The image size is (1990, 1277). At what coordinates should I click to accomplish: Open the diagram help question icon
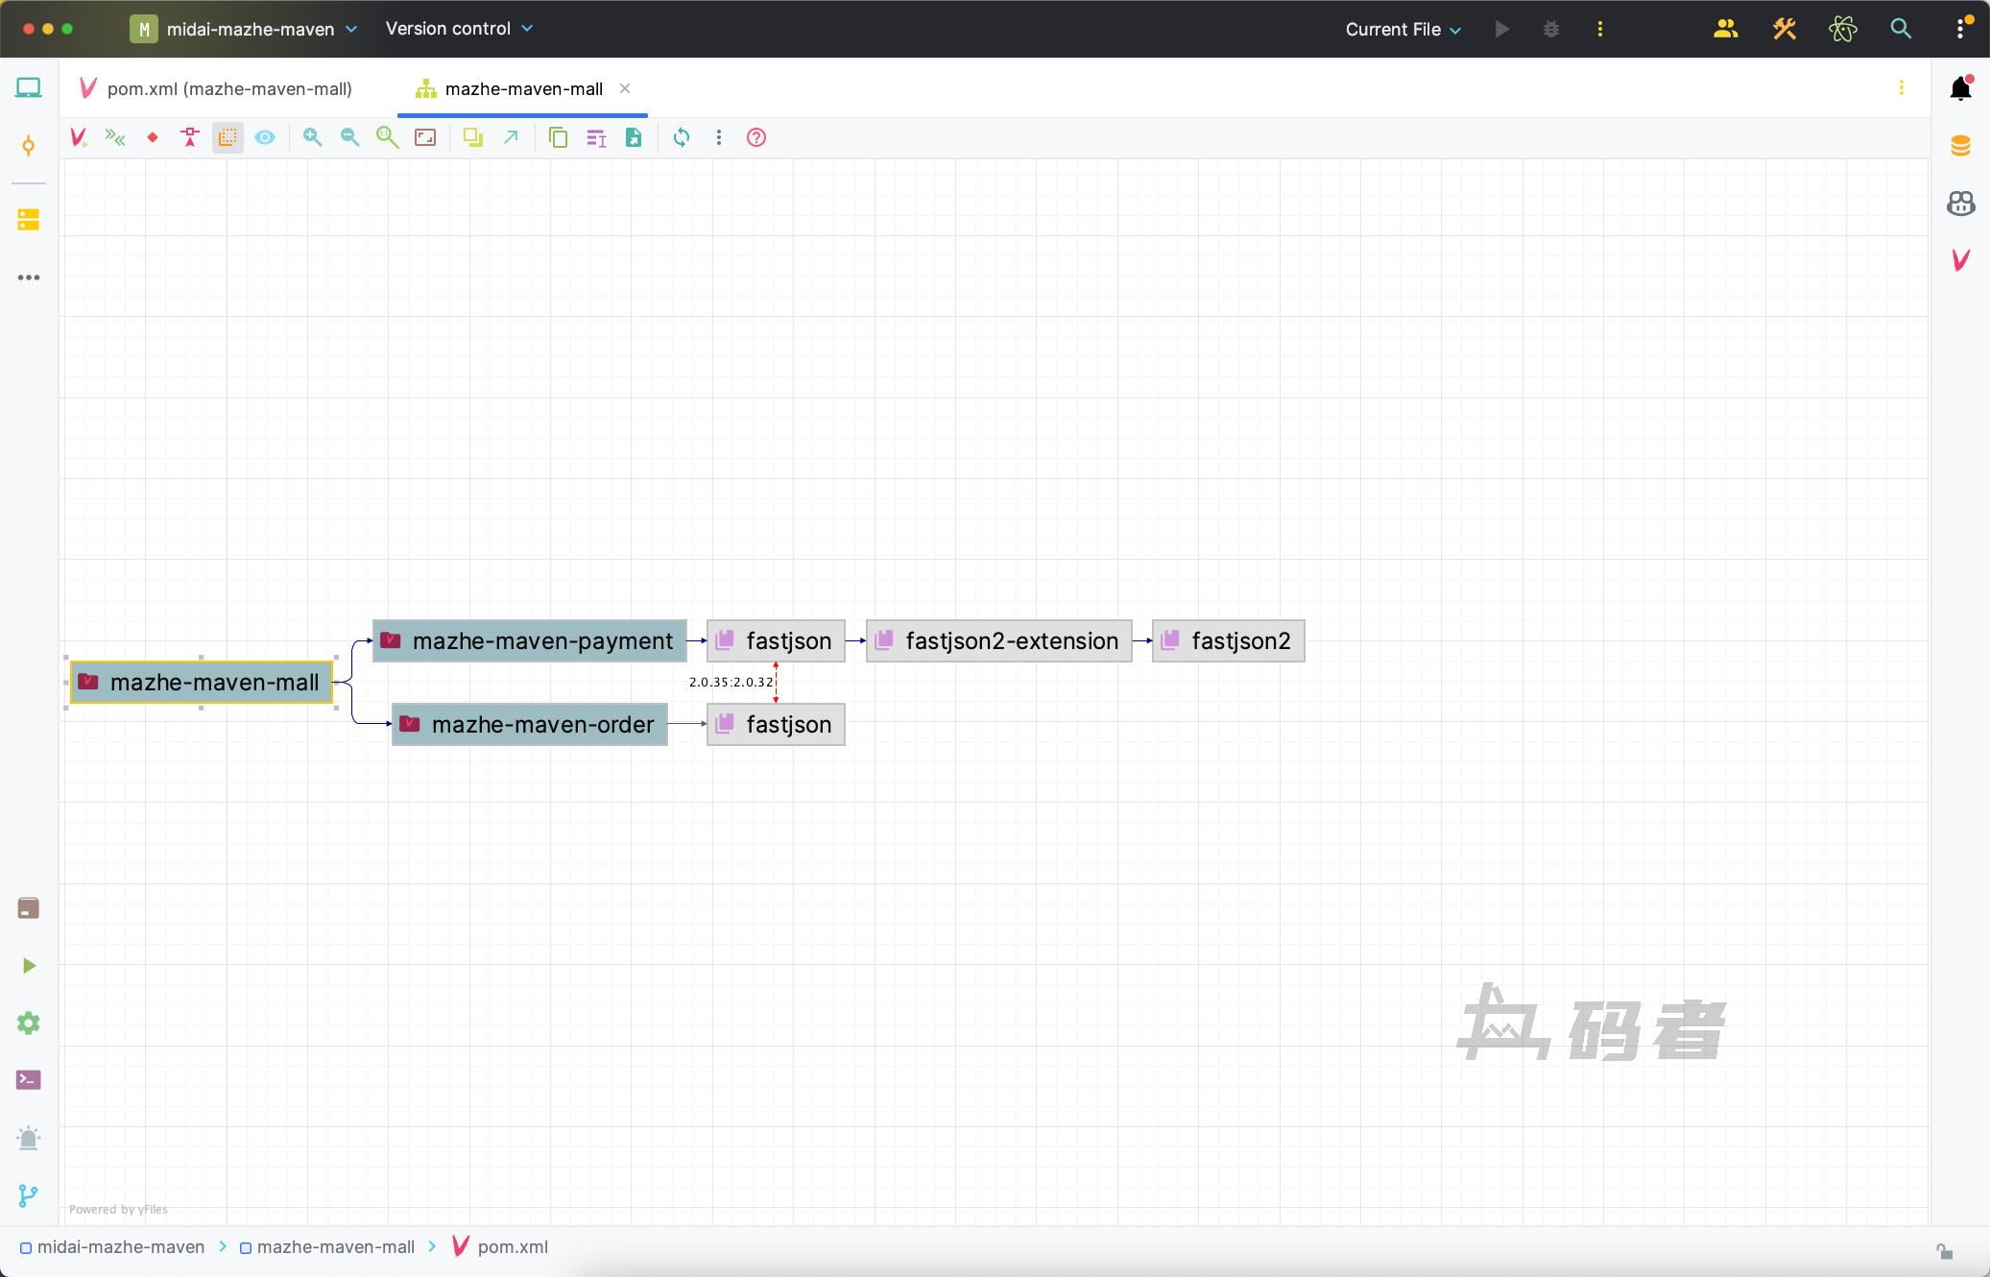[x=756, y=137]
